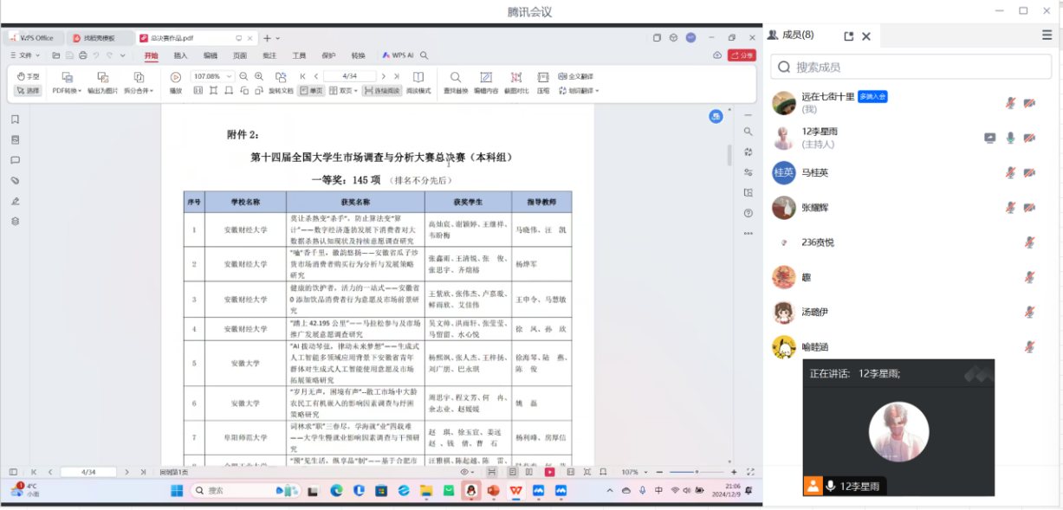Click the WPS taskbar icon

pos(516,491)
